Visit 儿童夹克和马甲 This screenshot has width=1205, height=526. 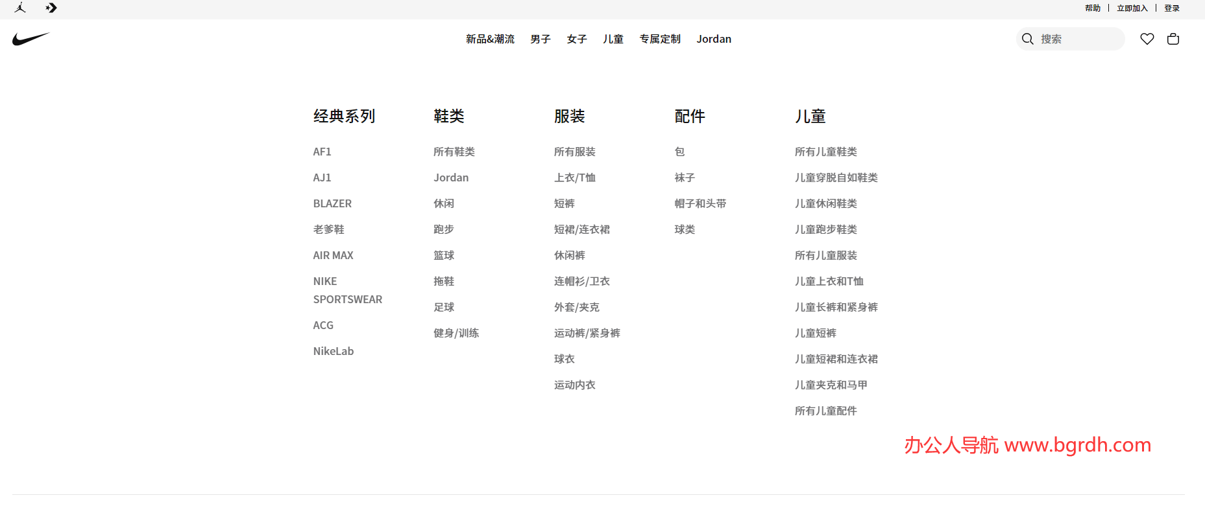point(831,385)
